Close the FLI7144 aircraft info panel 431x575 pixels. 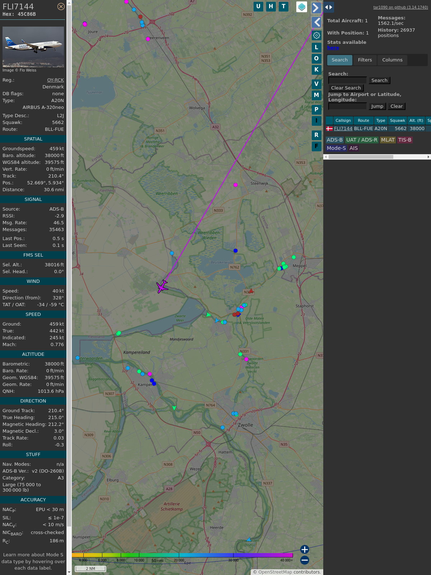(61, 6)
